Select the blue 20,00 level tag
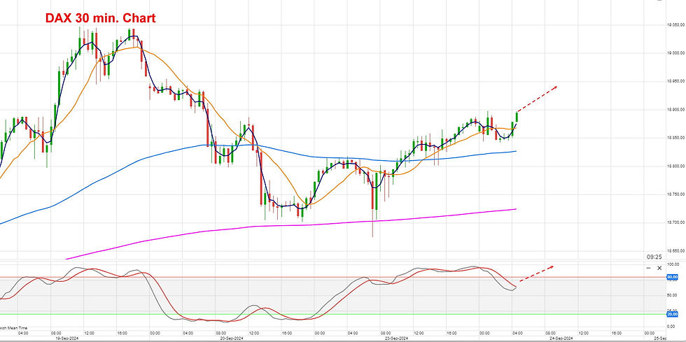 (672, 314)
